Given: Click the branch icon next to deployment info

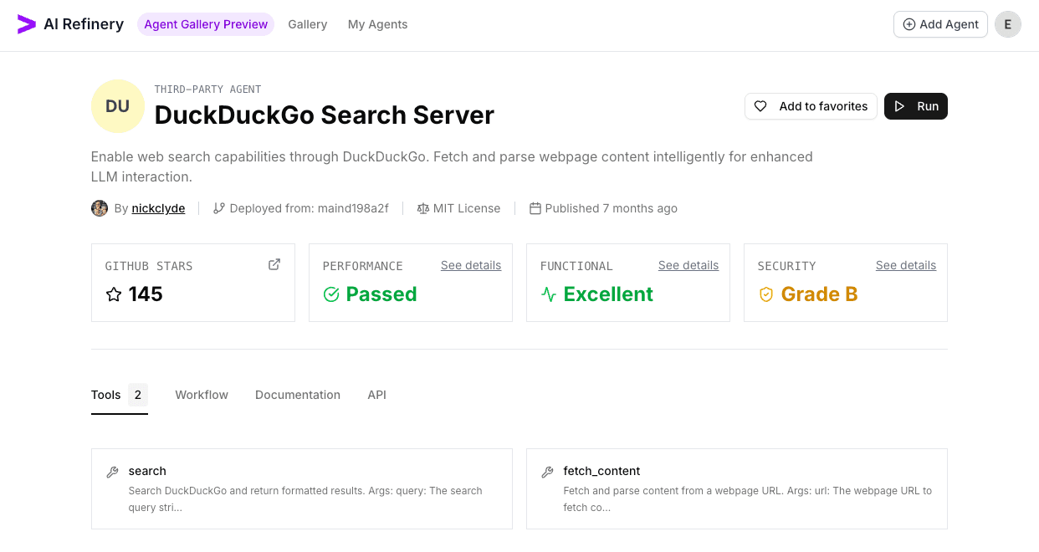Looking at the screenshot, I should point(218,207).
